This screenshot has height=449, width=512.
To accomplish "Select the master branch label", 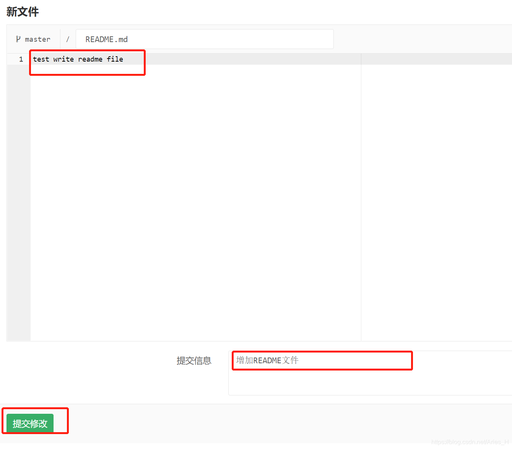I will click(37, 39).
